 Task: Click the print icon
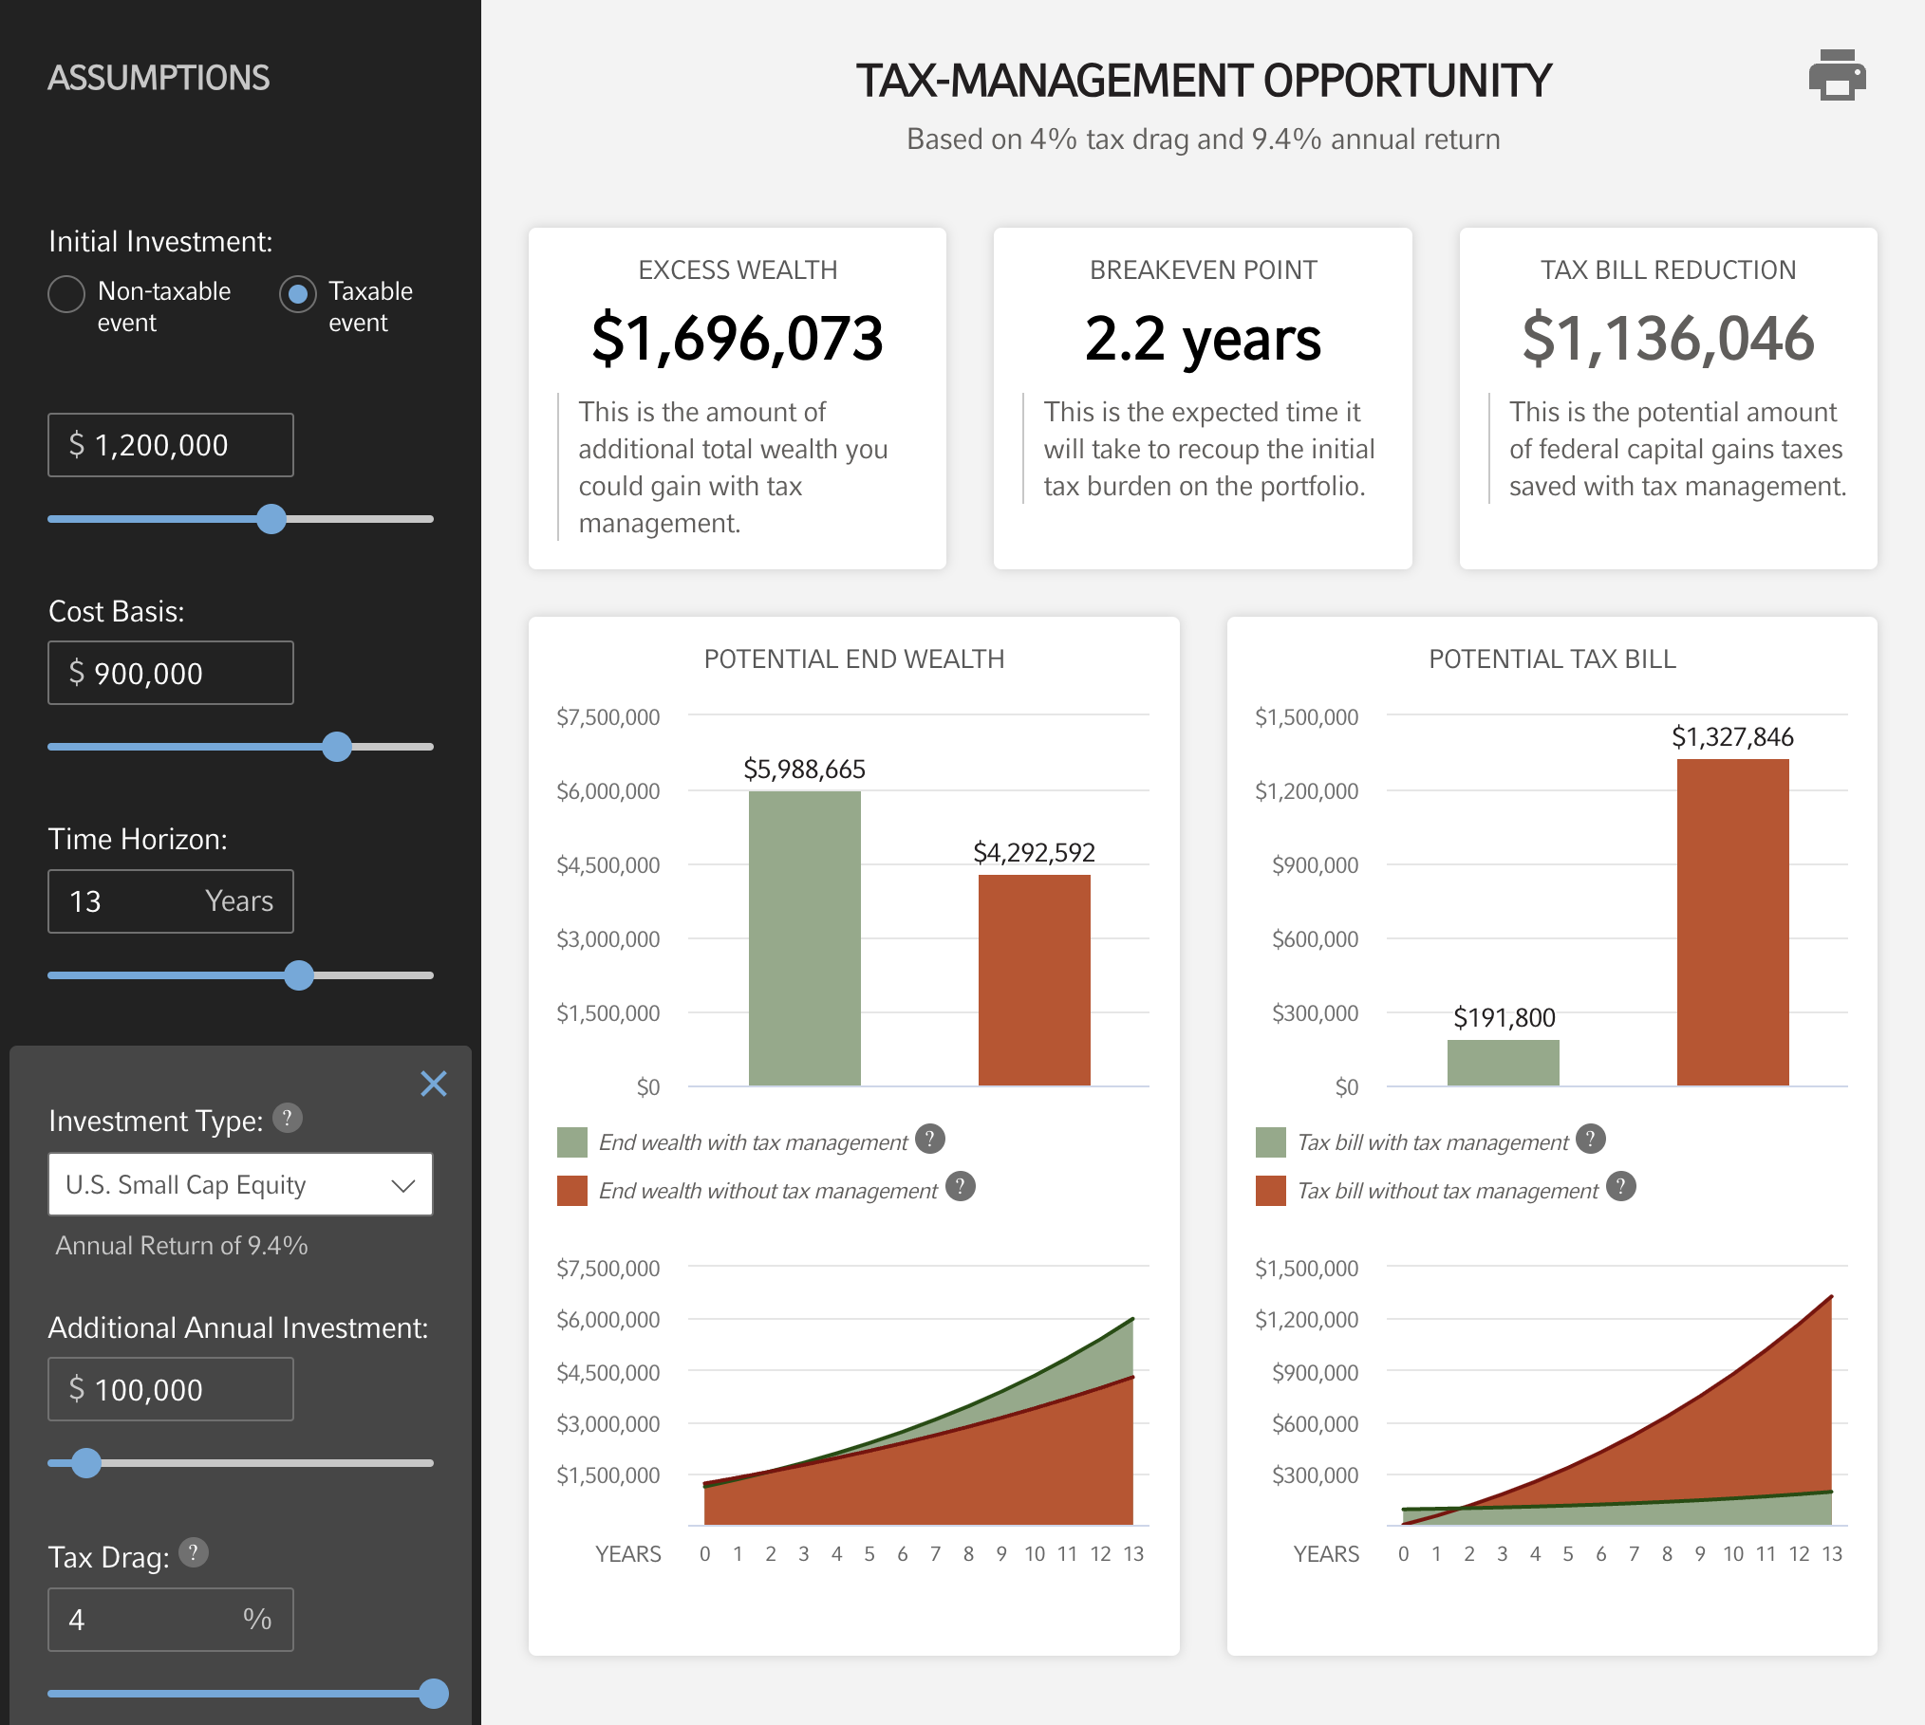pyautogui.click(x=1836, y=76)
